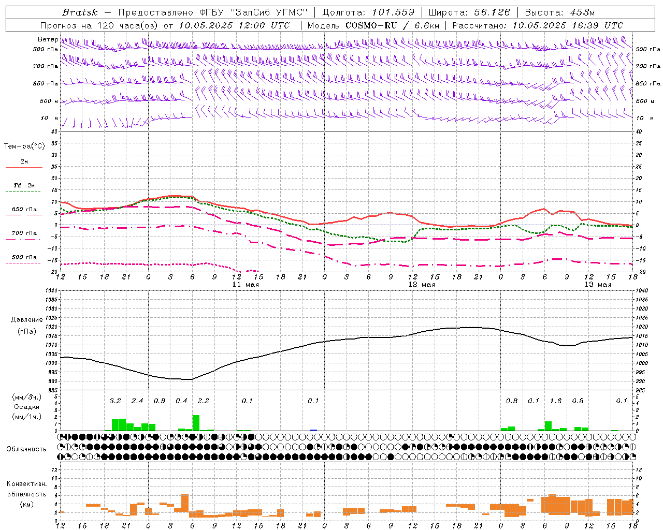The image size is (663, 530).
Task: Click the "(мм/1ч.)" precipitation unit label
Action: point(26,417)
